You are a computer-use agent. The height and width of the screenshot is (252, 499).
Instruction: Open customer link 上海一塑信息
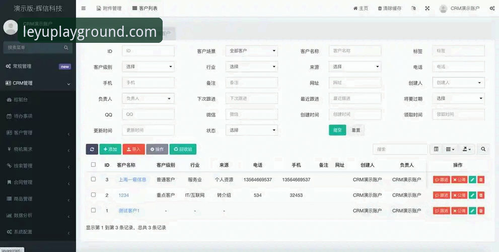tap(132, 180)
